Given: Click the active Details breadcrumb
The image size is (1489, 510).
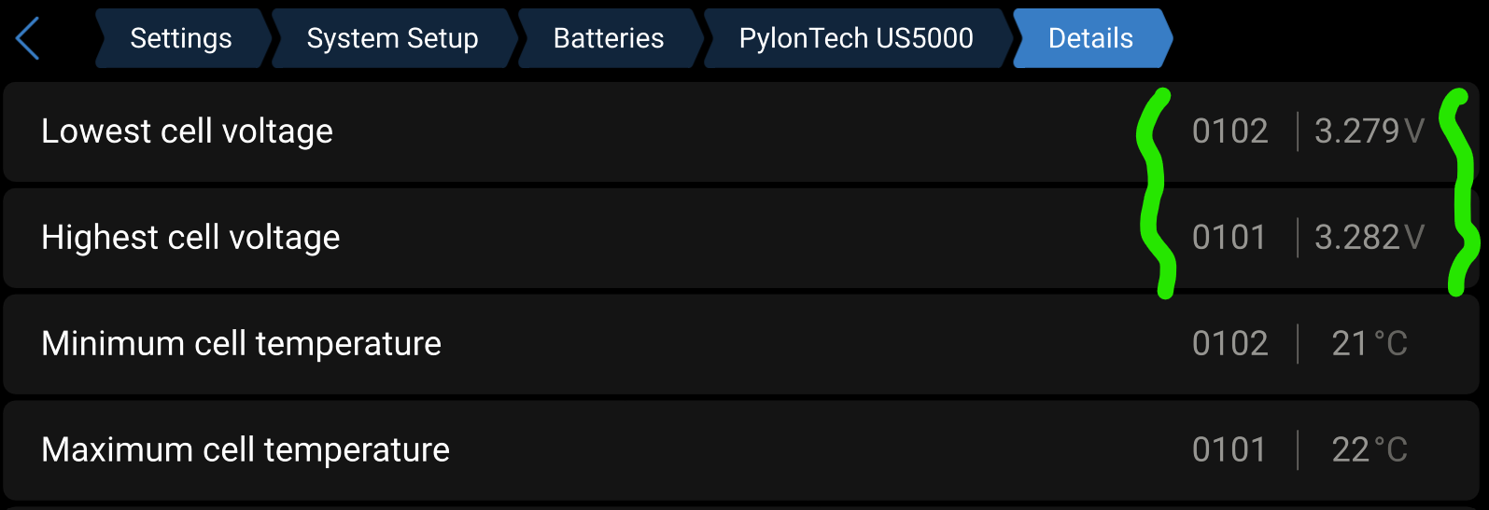Looking at the screenshot, I should [x=1090, y=38].
